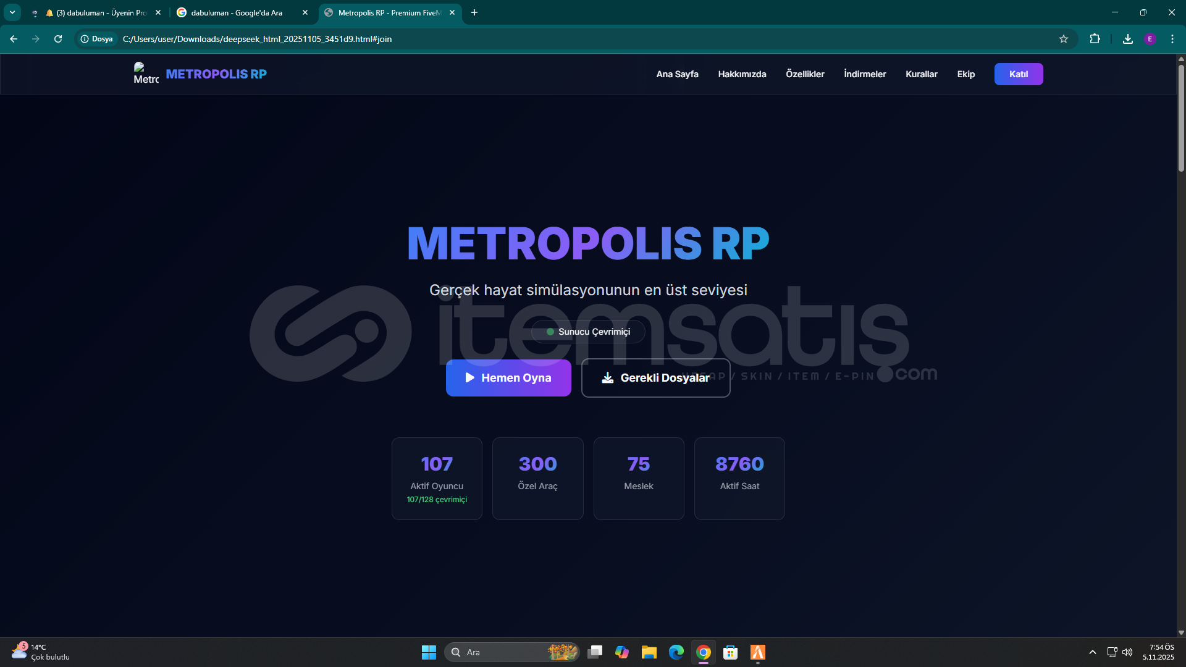Screen dimensions: 1186x667
Task: Click the Gerekli Dosyalar download button
Action: pos(655,378)
